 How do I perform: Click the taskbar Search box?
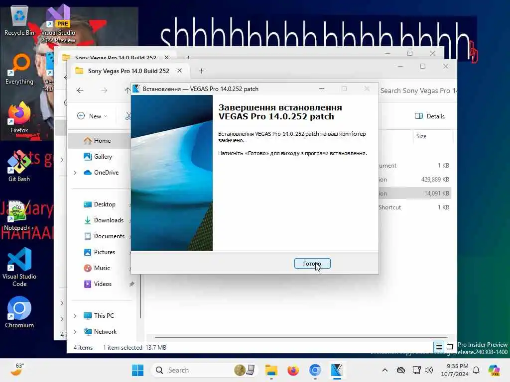pos(204,370)
